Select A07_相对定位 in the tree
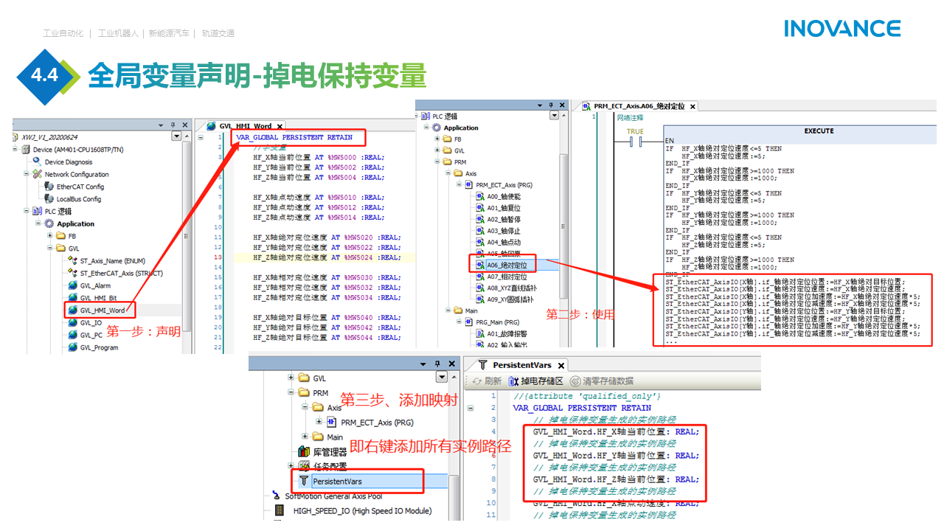 [507, 277]
